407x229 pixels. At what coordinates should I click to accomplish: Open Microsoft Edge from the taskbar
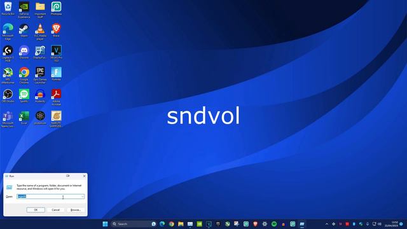click(x=162, y=224)
